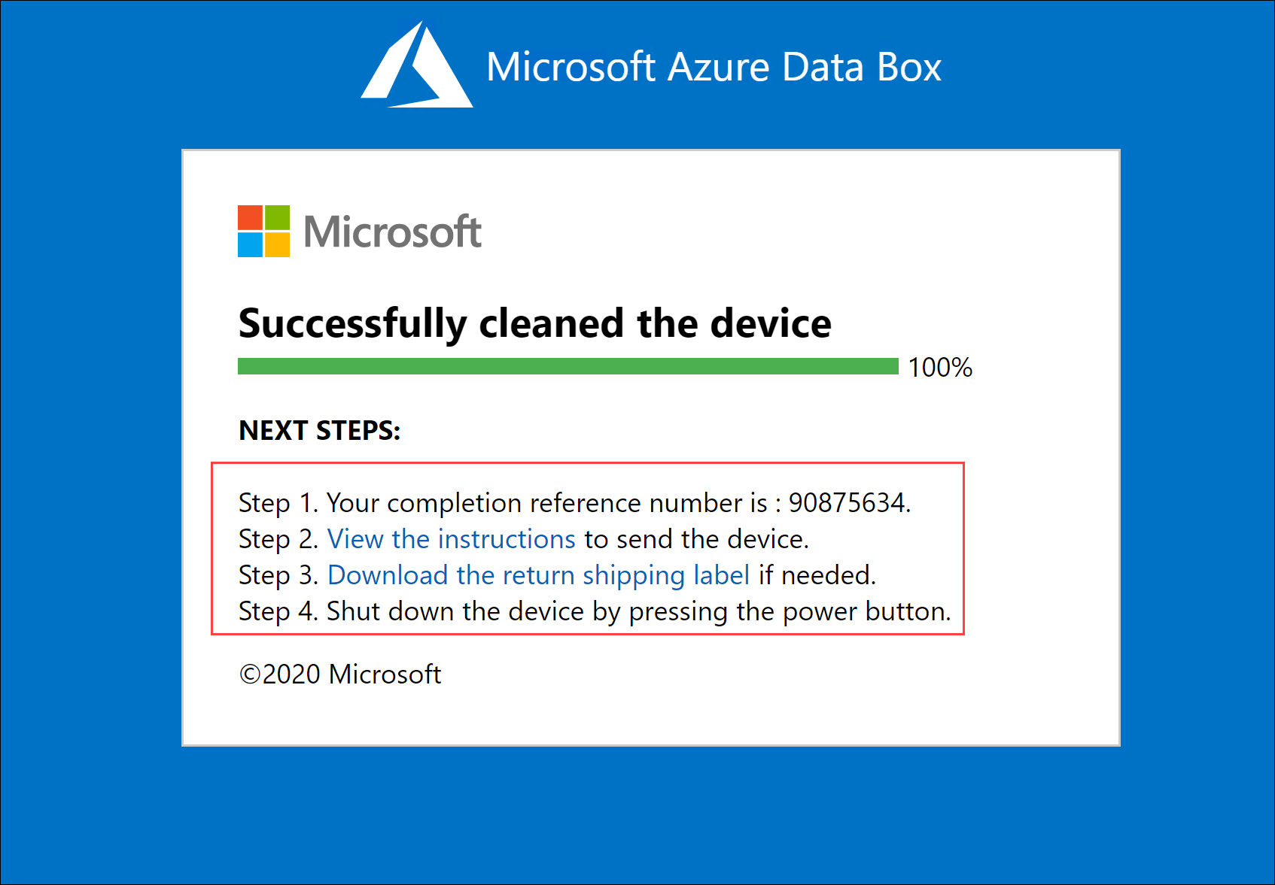This screenshot has height=885, width=1275.
Task: Click the gray Microsoft wordmark text
Action: (392, 232)
